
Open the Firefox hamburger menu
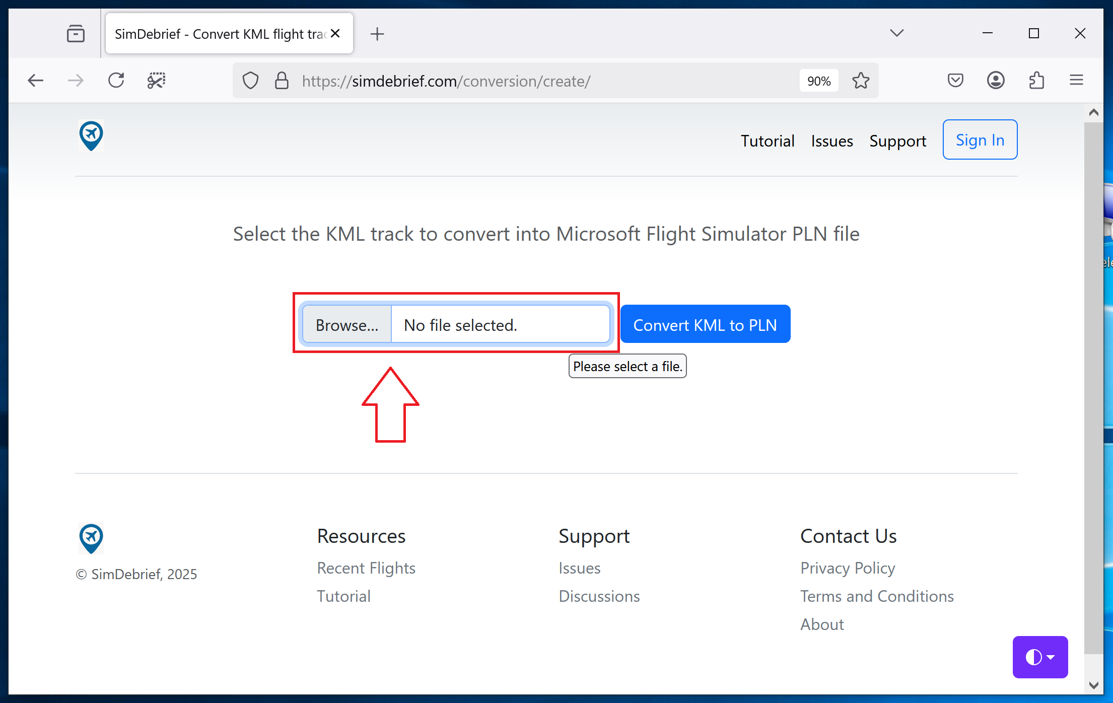[1076, 81]
